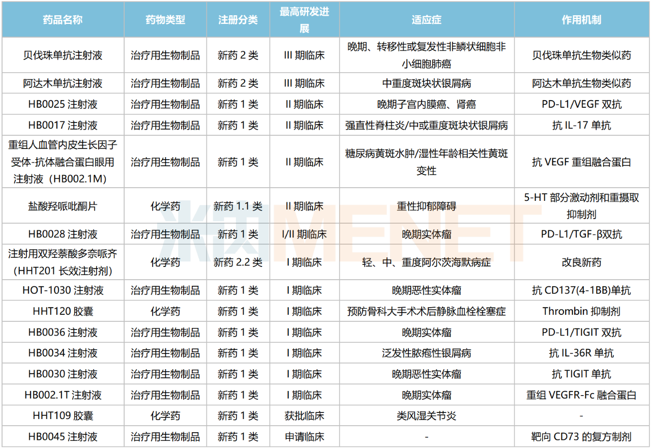This screenshot has width=651, height=448.
Task: Click the 重性抑郁障碍 cell
Action: coord(427,206)
